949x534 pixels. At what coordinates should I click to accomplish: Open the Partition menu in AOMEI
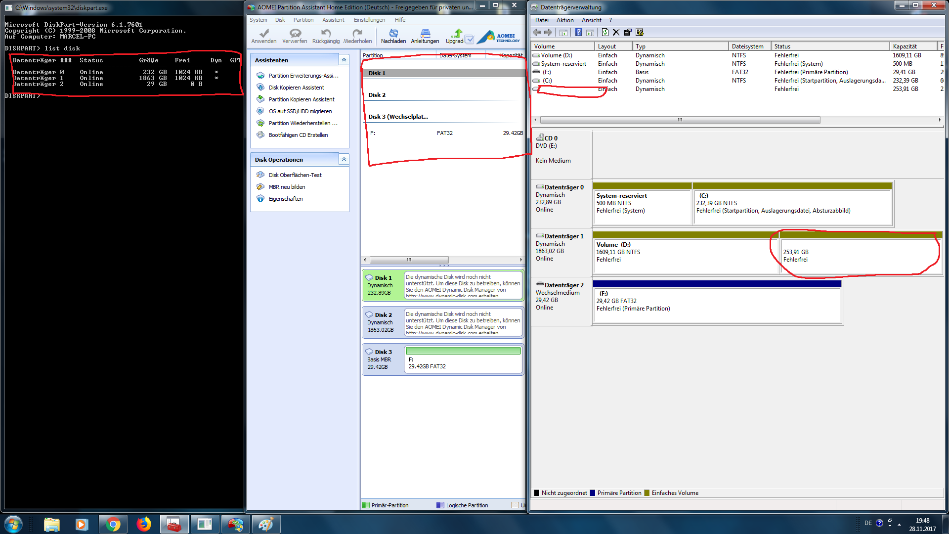pos(303,20)
